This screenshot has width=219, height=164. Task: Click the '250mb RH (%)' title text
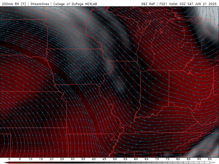pyautogui.click(x=14, y=4)
